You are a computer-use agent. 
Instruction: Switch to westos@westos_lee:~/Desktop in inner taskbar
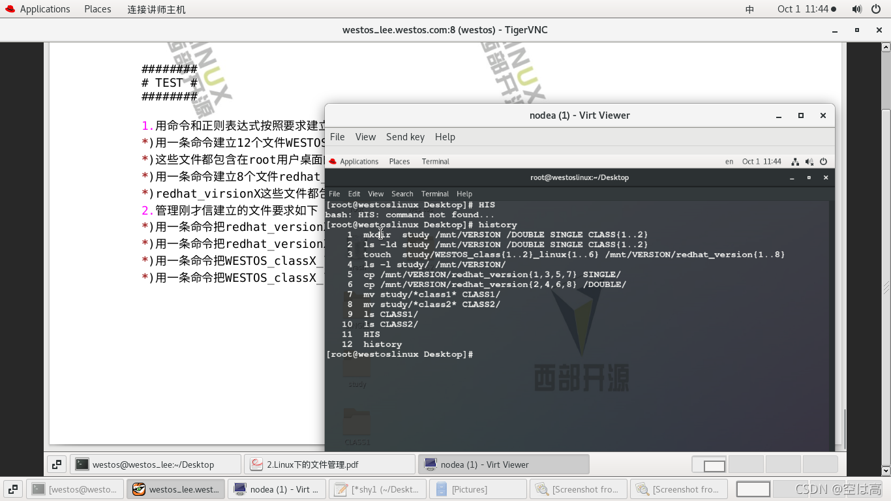point(155,464)
